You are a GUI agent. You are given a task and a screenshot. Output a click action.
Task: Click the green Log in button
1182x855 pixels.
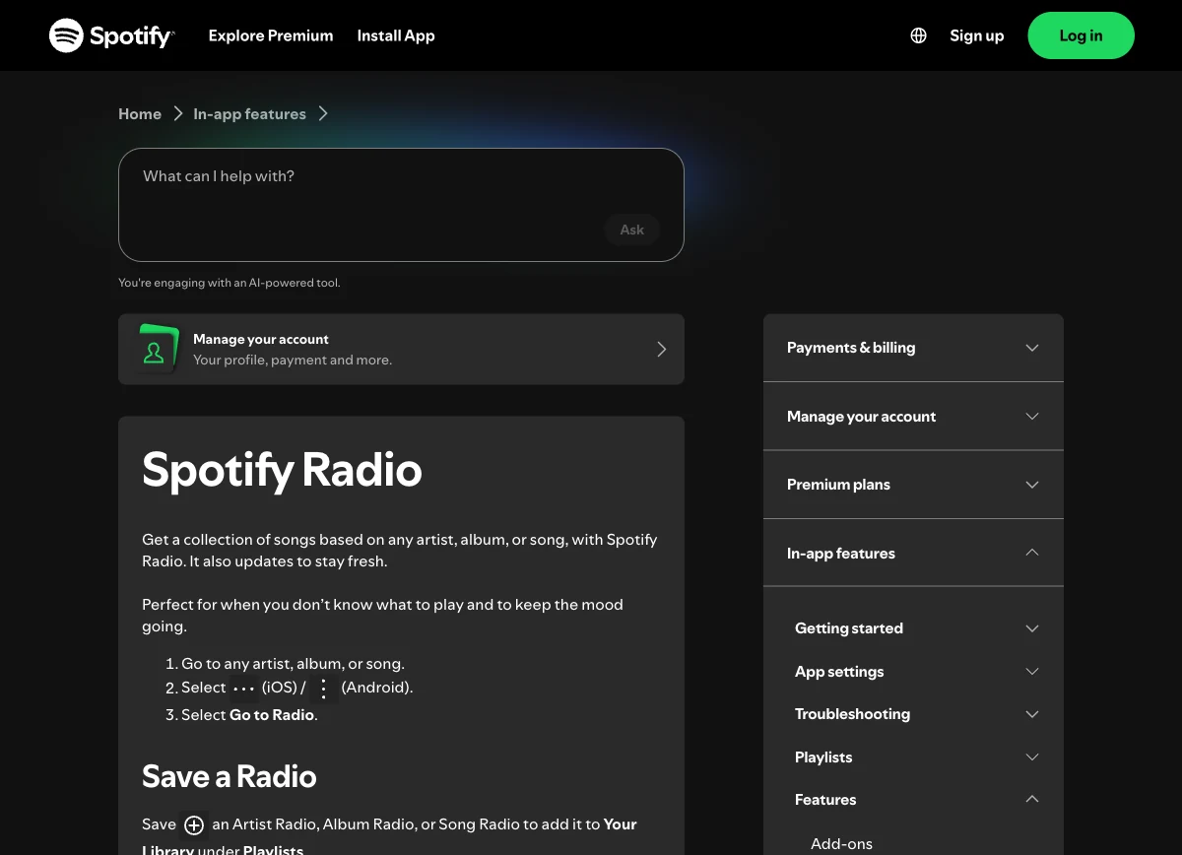point(1081,35)
